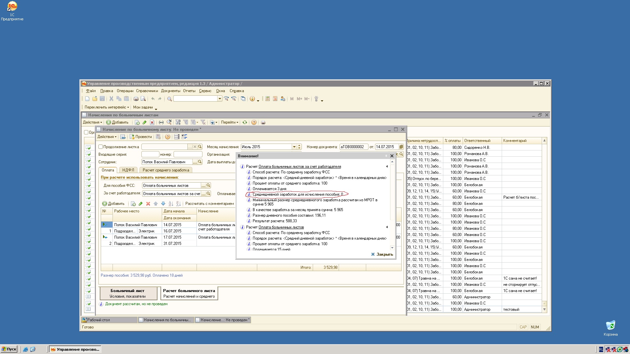Click the search magnifier next to Сотрудник
The image size is (630, 354).
pyautogui.click(x=200, y=162)
